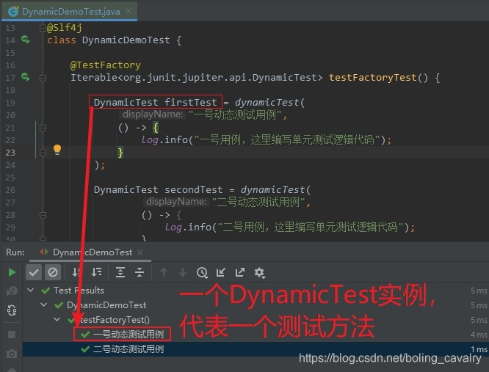
Task: Click run gutter icon for class DynamicDemoTest
Action: point(26,40)
